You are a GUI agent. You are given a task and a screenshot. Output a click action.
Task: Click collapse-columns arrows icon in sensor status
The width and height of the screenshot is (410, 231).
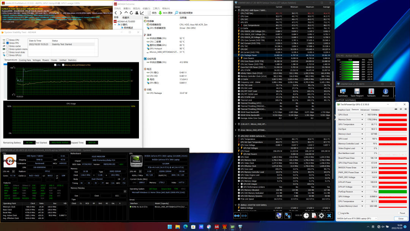coord(244,215)
